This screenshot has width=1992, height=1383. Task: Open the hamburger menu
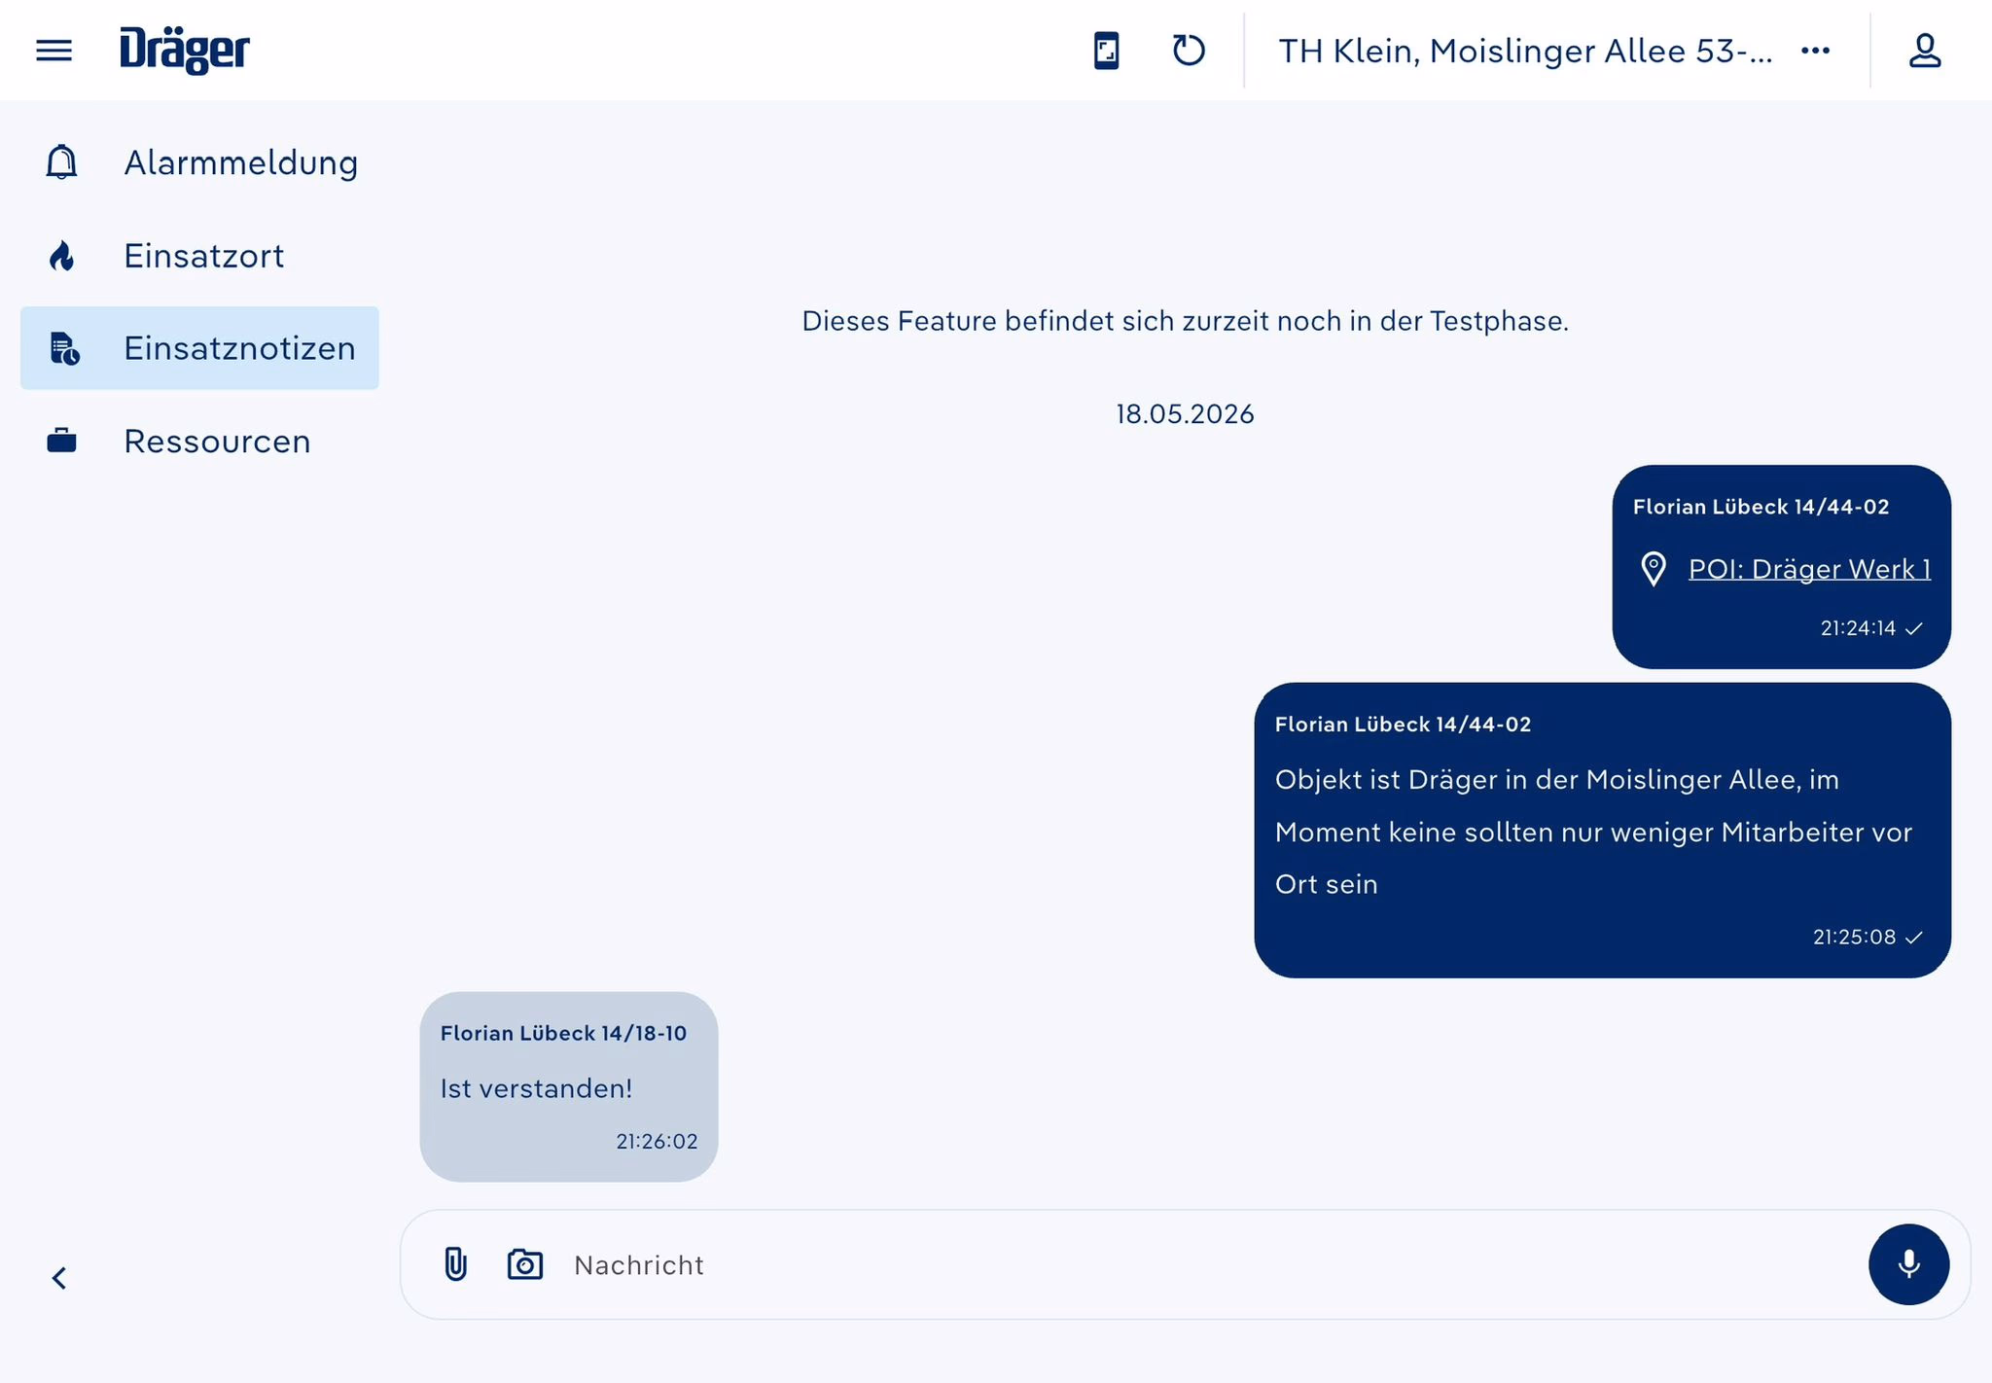(x=53, y=50)
